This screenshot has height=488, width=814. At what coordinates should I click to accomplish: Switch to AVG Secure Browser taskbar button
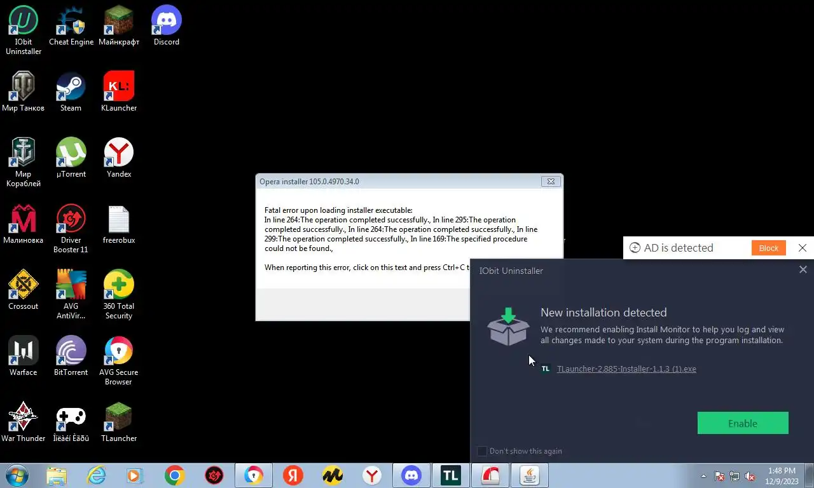point(254,475)
